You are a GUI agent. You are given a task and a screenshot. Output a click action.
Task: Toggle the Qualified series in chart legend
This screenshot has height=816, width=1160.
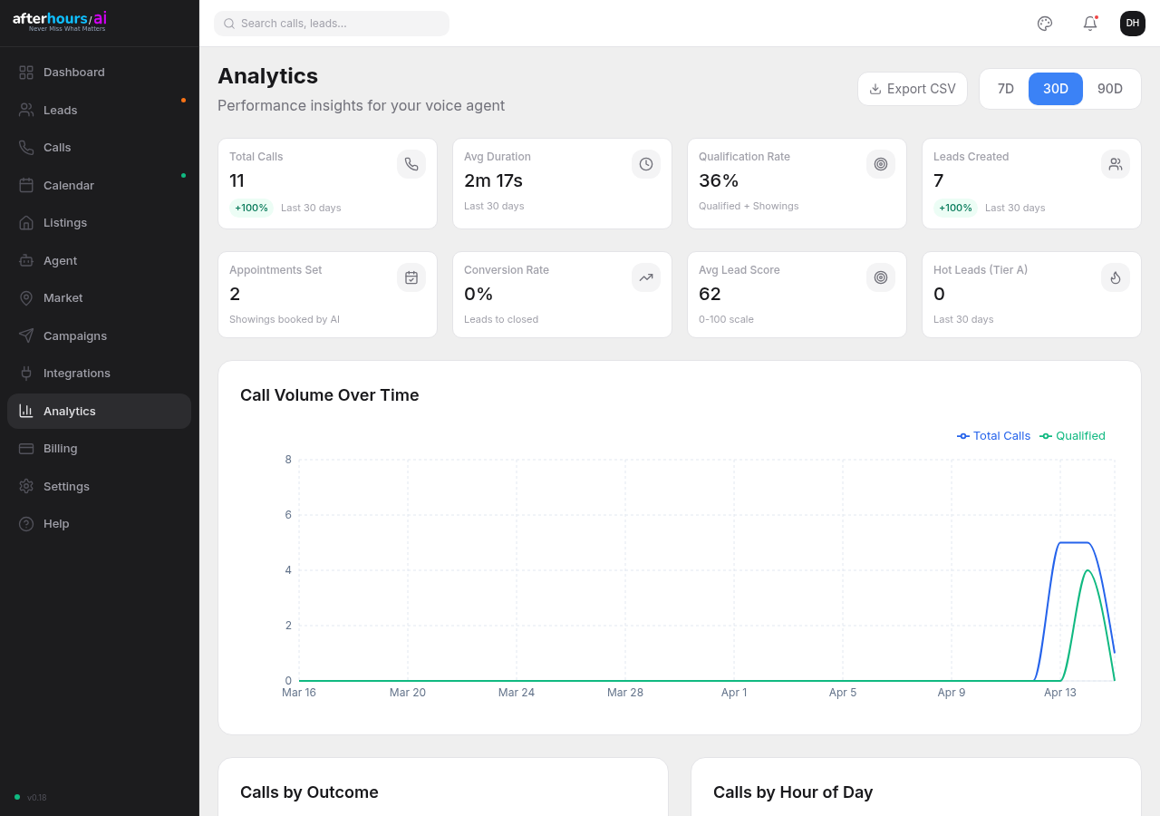[1072, 436]
